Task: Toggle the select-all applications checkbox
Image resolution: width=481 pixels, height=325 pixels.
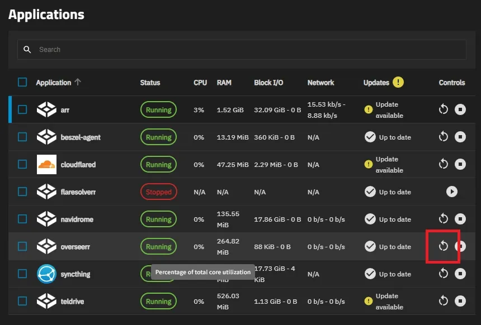Action: 22,82
